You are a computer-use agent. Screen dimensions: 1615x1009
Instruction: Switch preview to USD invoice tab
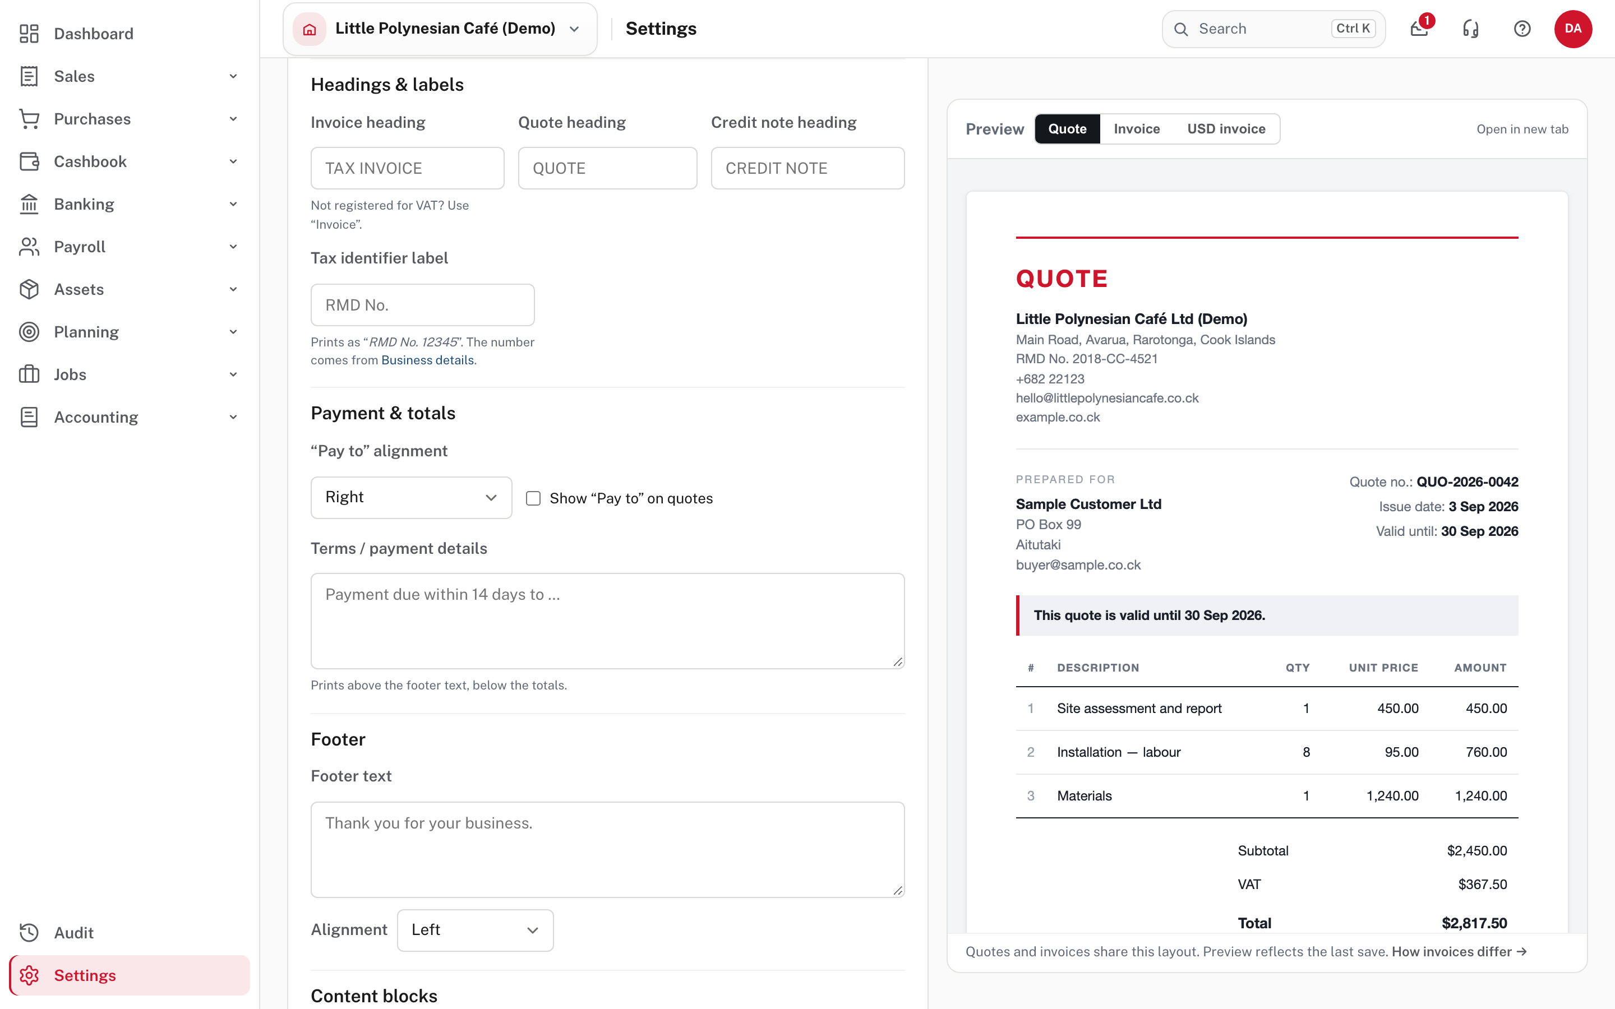[x=1226, y=129]
